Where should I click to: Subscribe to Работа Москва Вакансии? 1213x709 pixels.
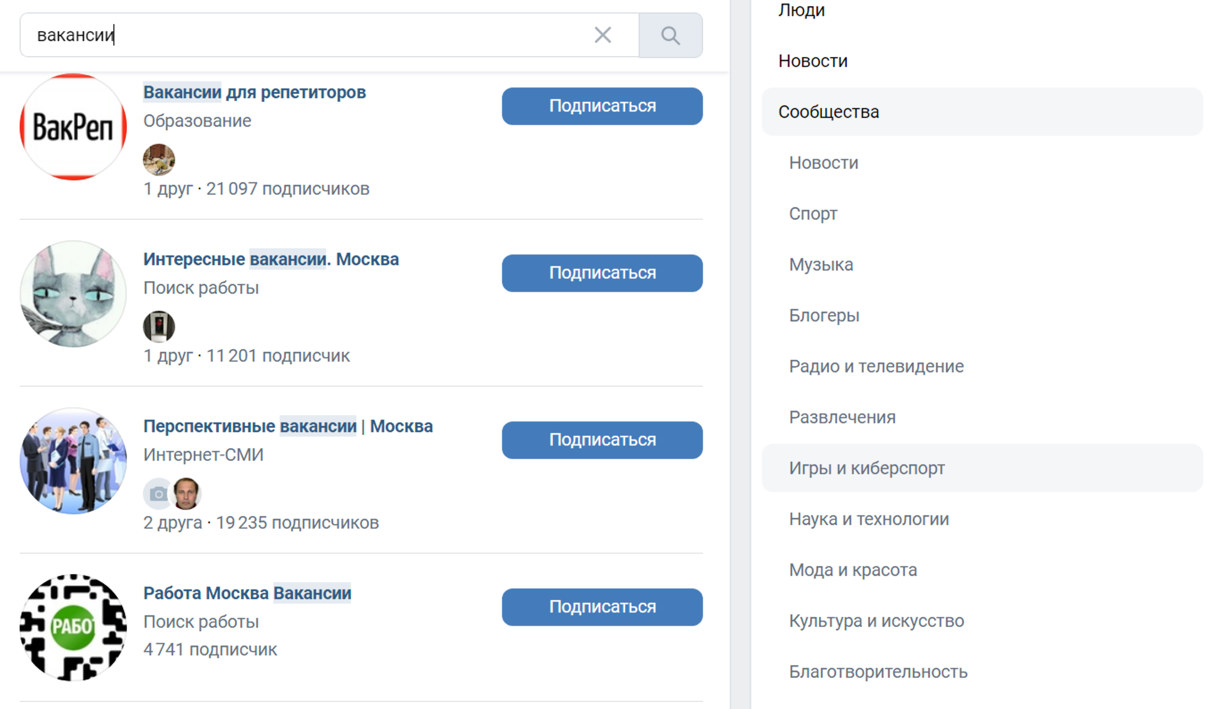(602, 607)
